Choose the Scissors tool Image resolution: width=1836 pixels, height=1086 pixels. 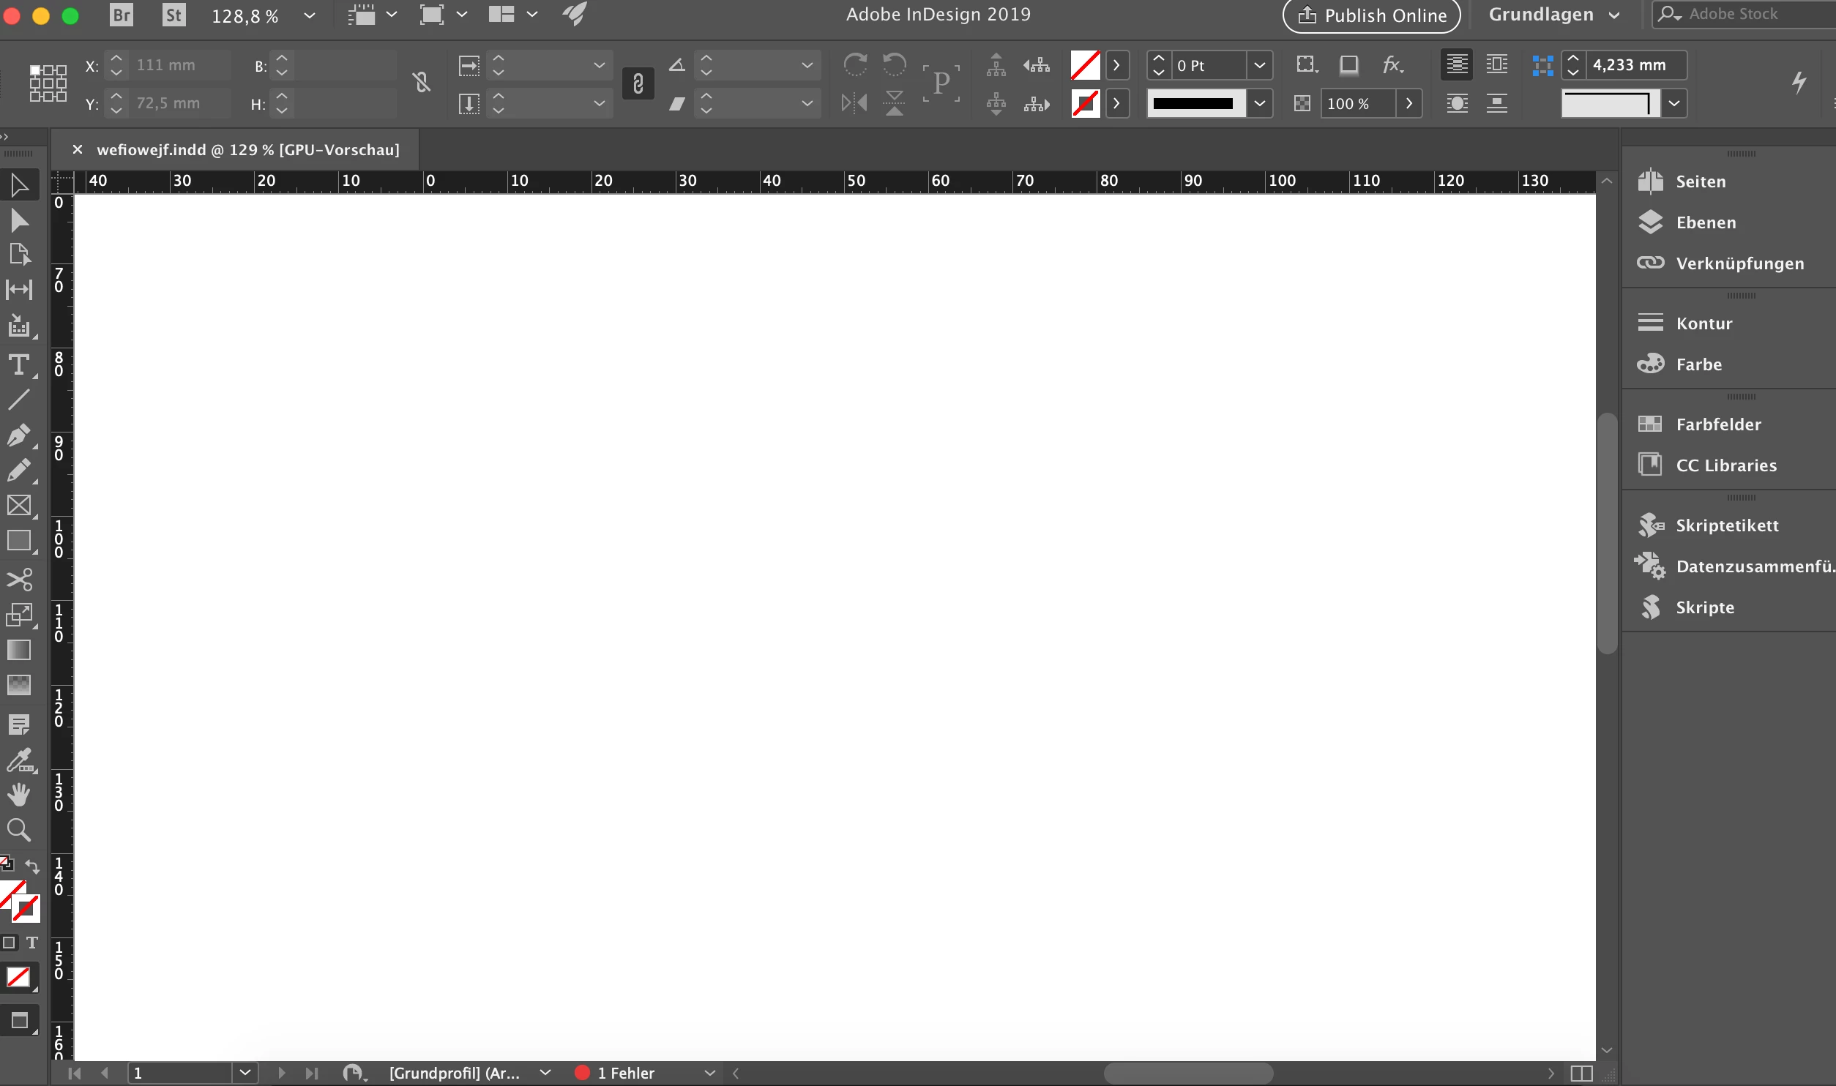(x=18, y=580)
